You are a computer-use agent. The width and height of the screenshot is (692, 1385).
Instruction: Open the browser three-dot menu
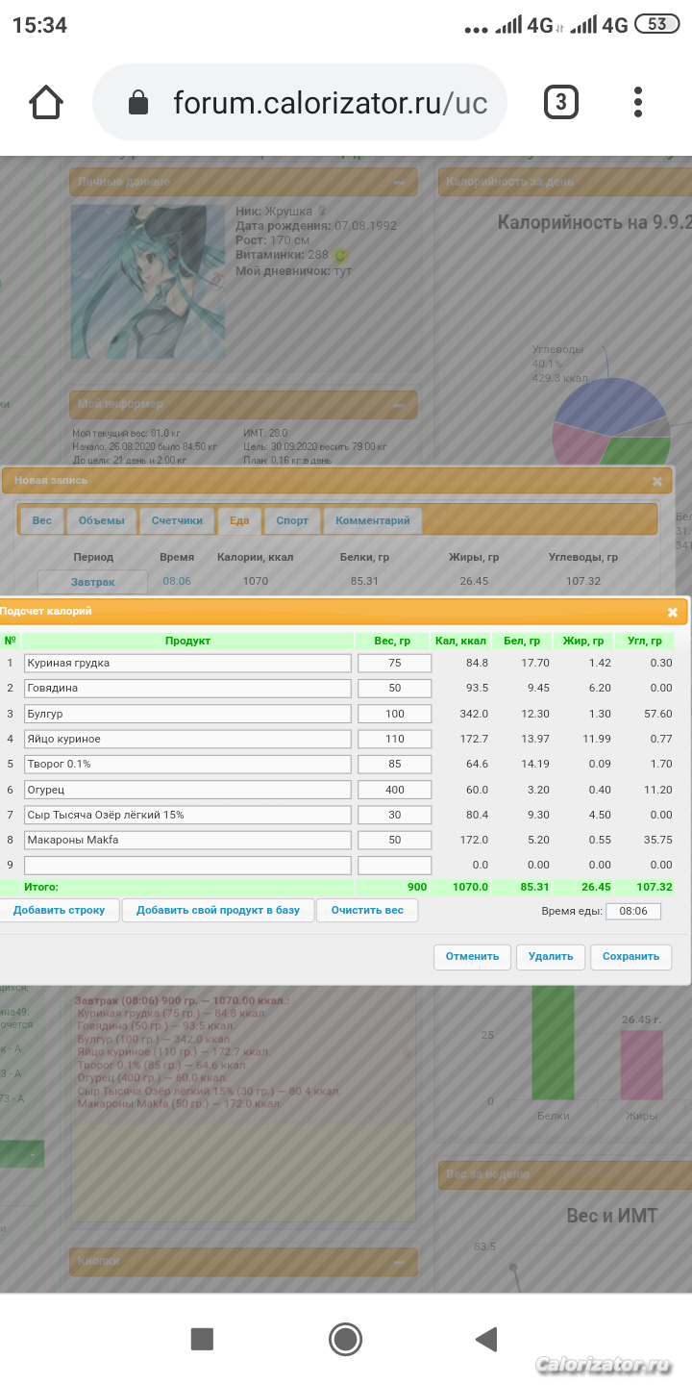638,102
